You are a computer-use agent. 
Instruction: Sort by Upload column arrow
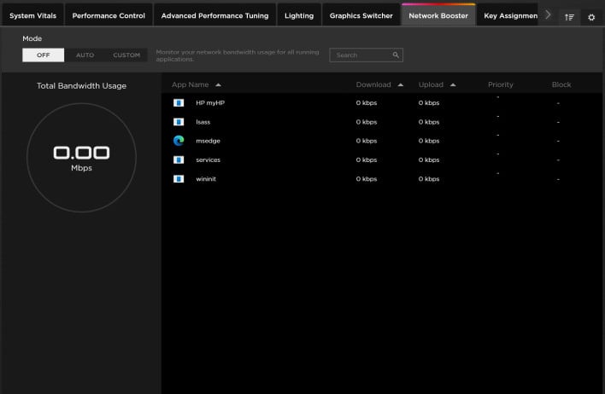453,85
